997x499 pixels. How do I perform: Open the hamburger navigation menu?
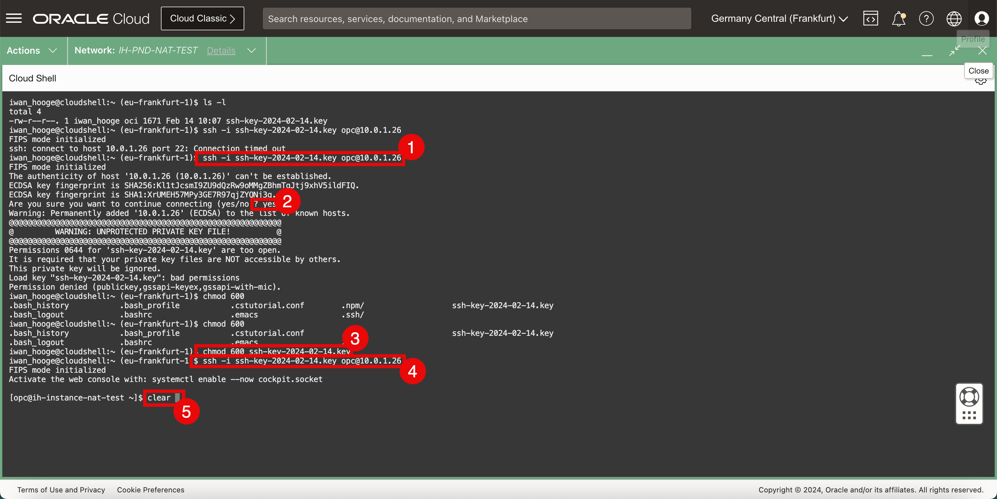(x=14, y=18)
